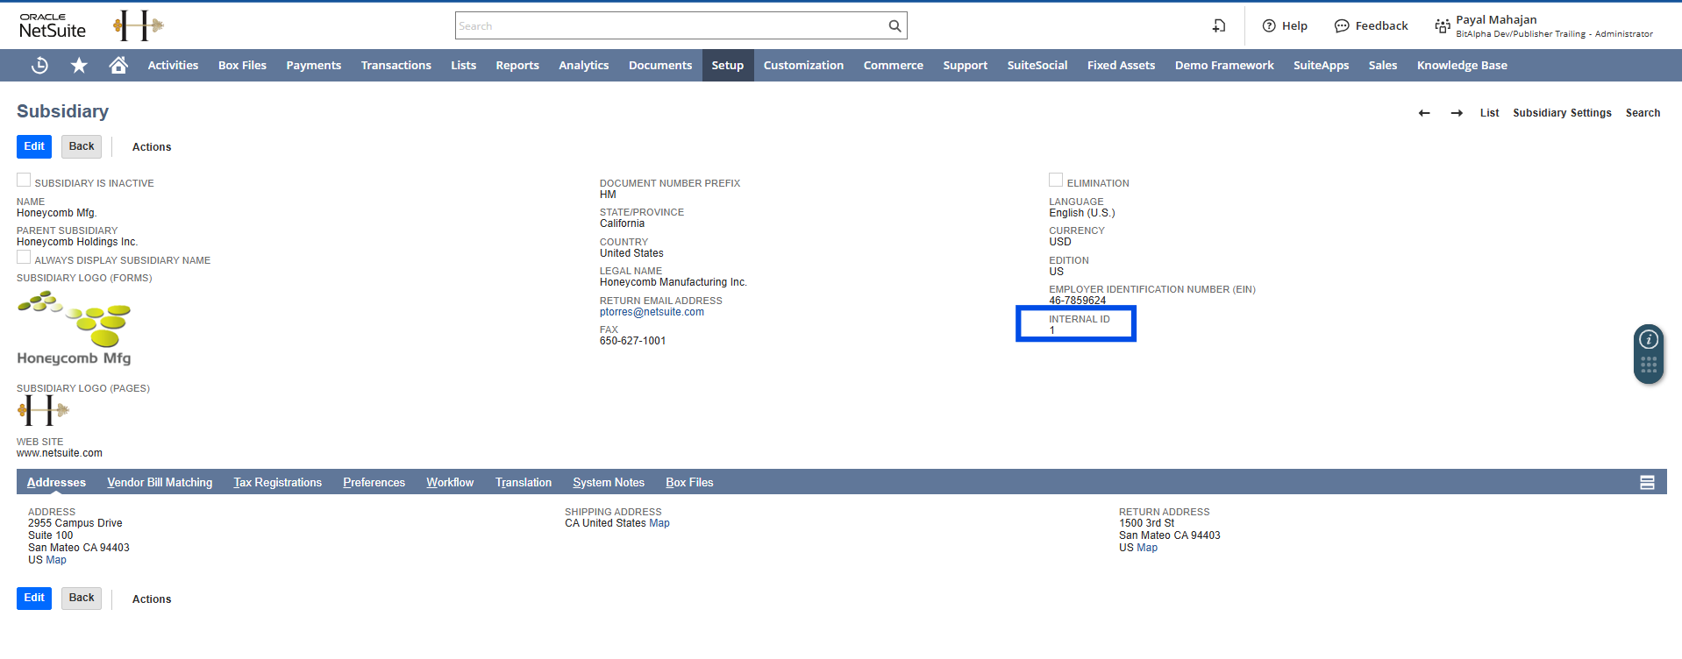Image resolution: width=1682 pixels, height=659 pixels.
Task: Switch to Tax Registrations subtab
Action: coord(277,483)
